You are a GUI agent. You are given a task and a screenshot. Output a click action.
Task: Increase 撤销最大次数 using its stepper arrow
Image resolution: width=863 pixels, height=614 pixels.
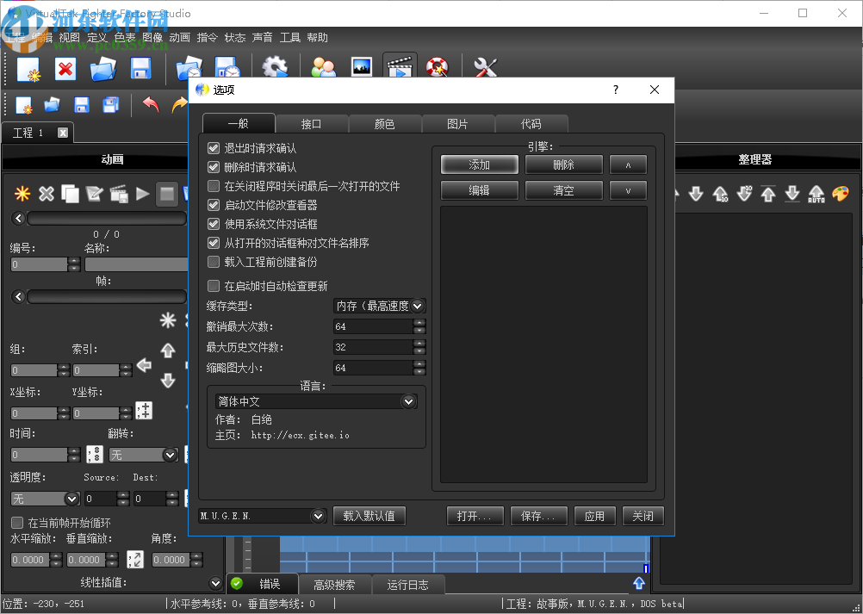tap(419, 323)
